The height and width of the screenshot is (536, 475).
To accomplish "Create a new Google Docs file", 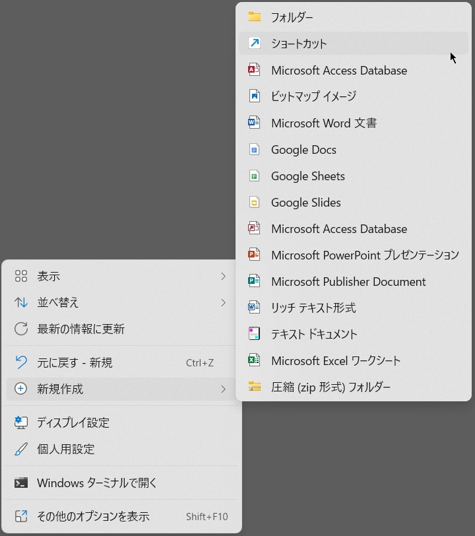I will tap(303, 149).
